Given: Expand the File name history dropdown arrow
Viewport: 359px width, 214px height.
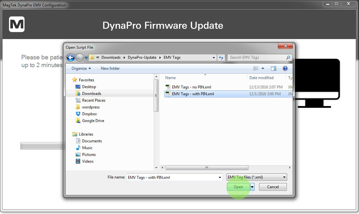Looking at the screenshot, I should click(x=220, y=177).
